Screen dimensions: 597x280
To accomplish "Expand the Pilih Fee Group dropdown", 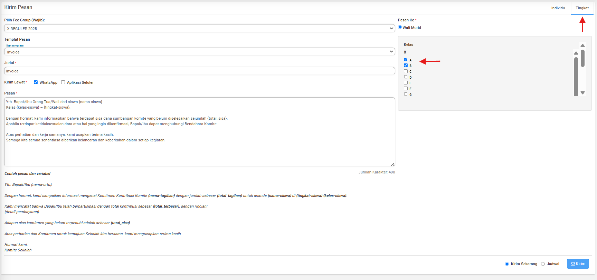I will [x=199, y=29].
